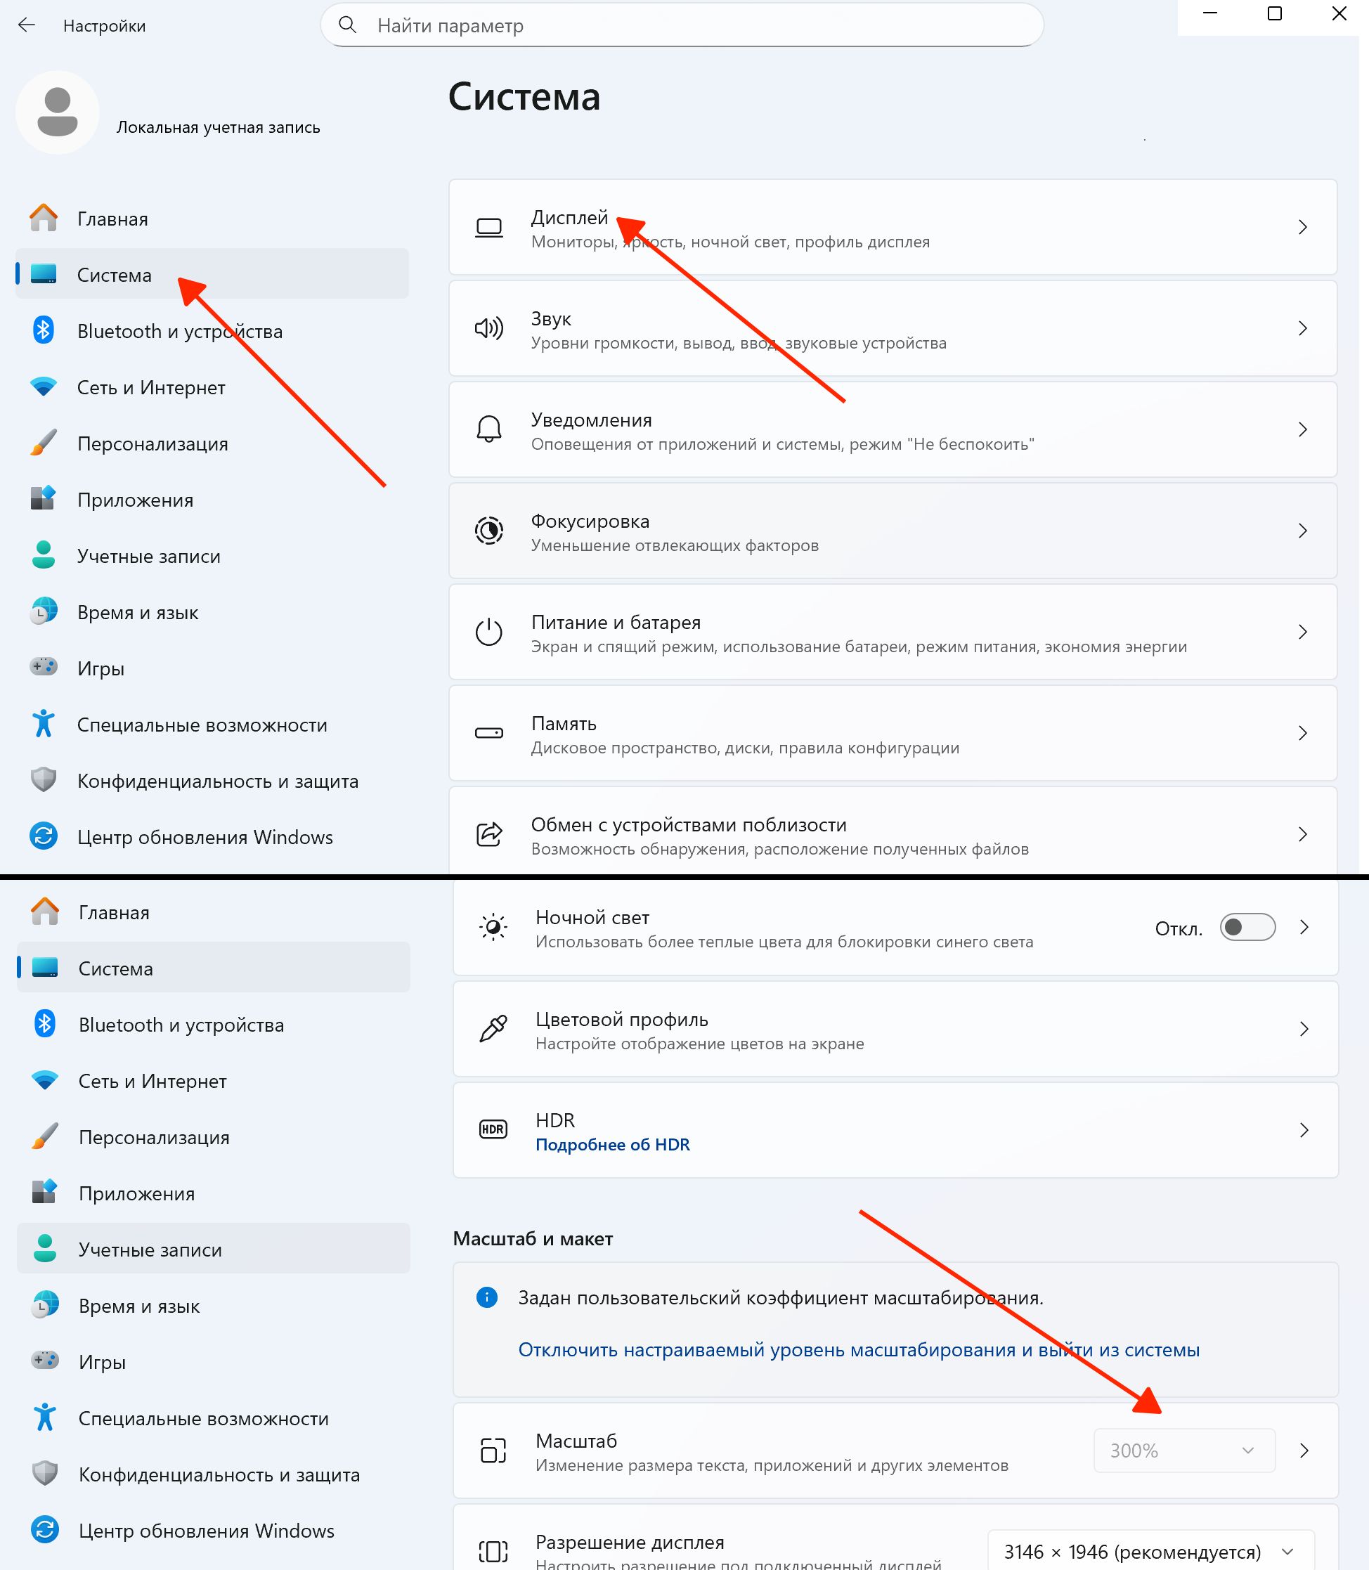This screenshot has width=1369, height=1570.
Task: Click the back arrow next to Настройки
Action: (x=27, y=25)
